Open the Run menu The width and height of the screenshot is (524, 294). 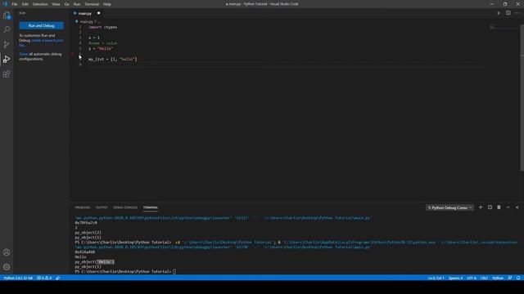pos(77,4)
